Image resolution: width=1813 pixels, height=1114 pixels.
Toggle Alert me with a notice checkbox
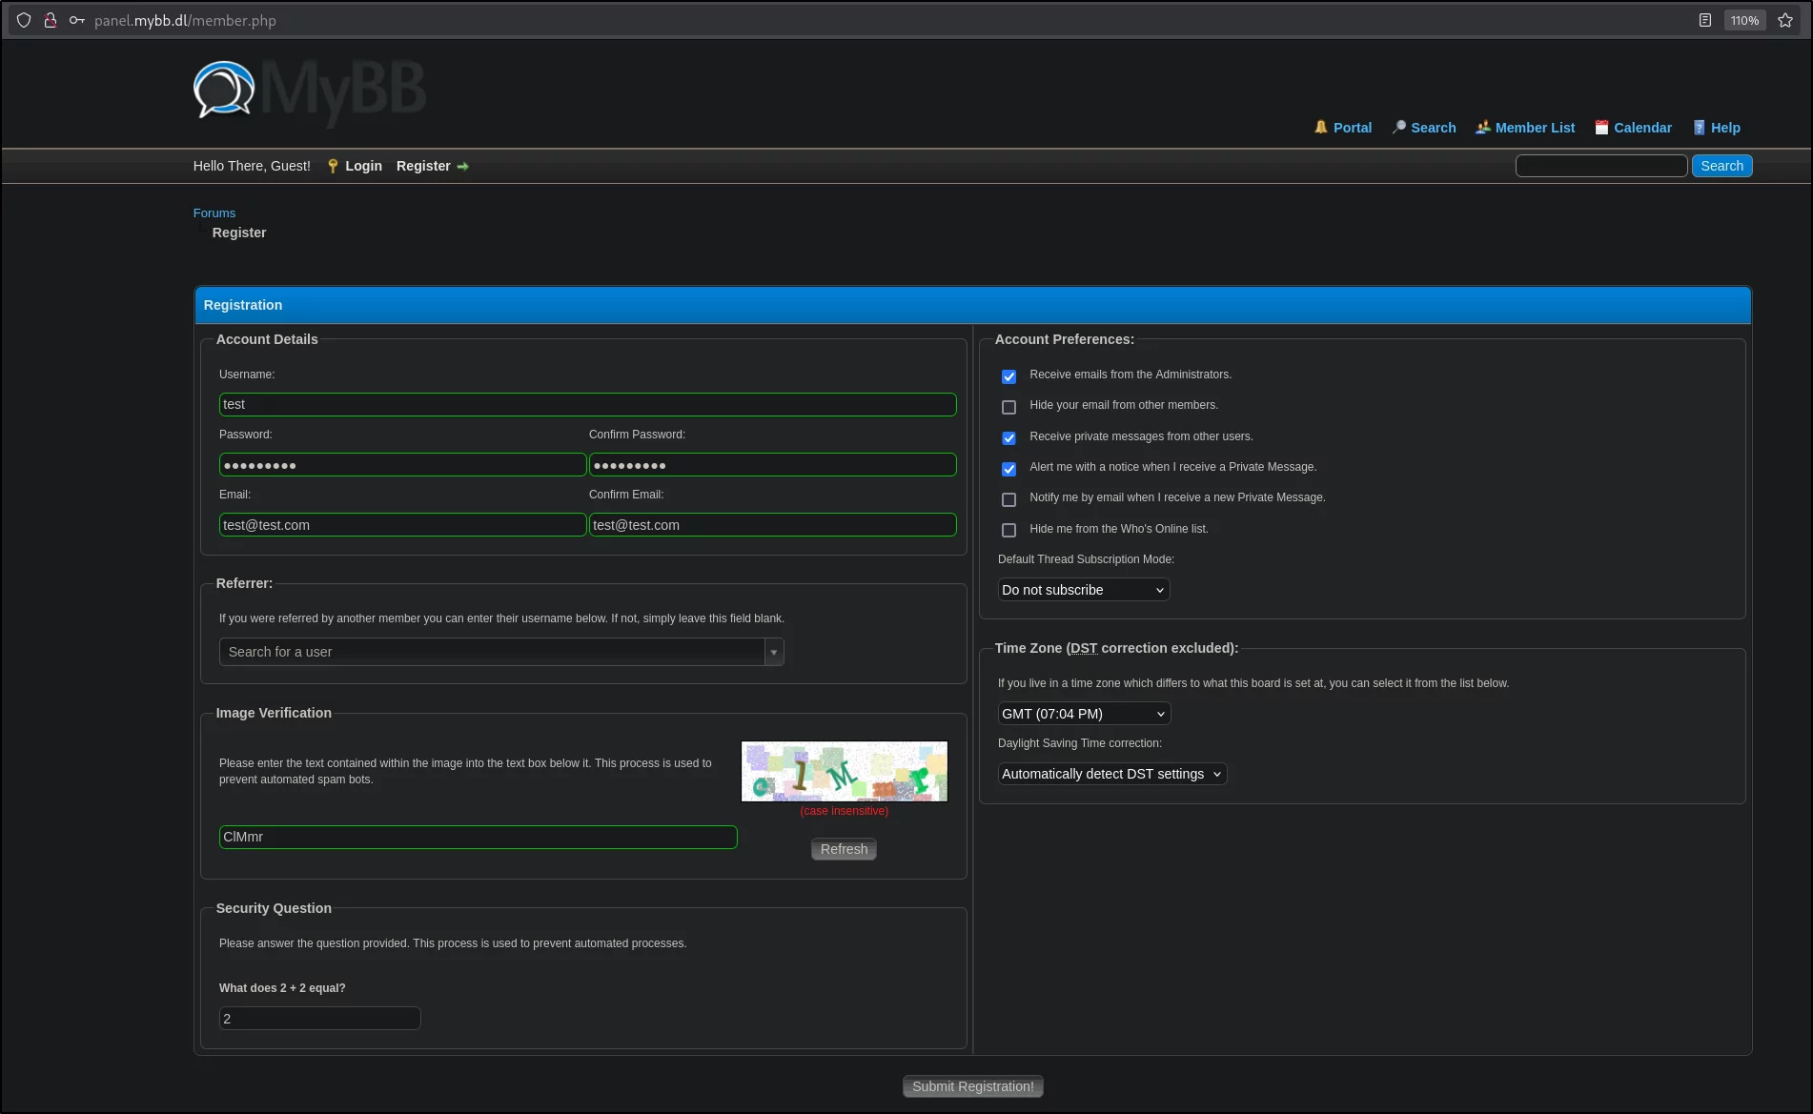(1008, 469)
